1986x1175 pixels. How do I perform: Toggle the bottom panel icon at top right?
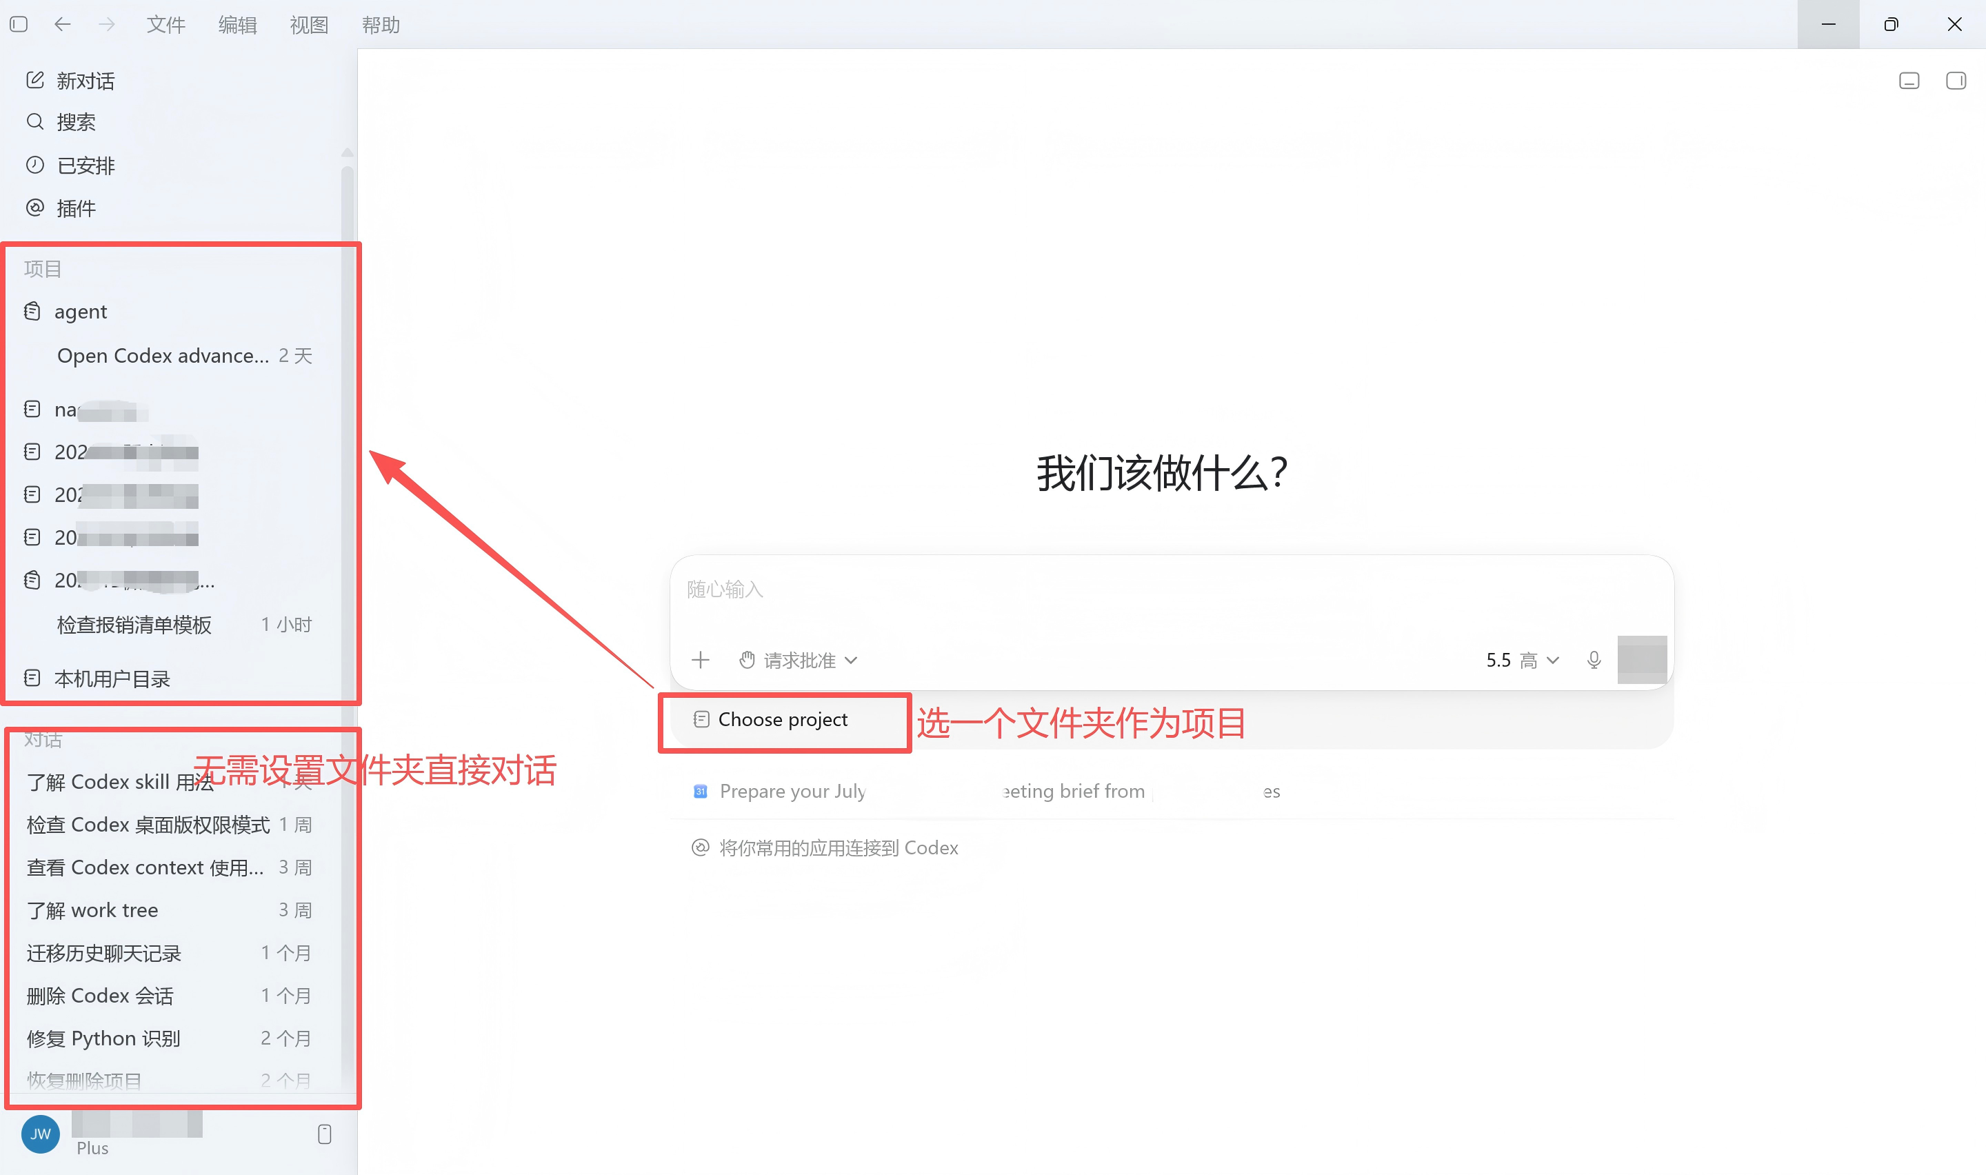coord(1909,81)
